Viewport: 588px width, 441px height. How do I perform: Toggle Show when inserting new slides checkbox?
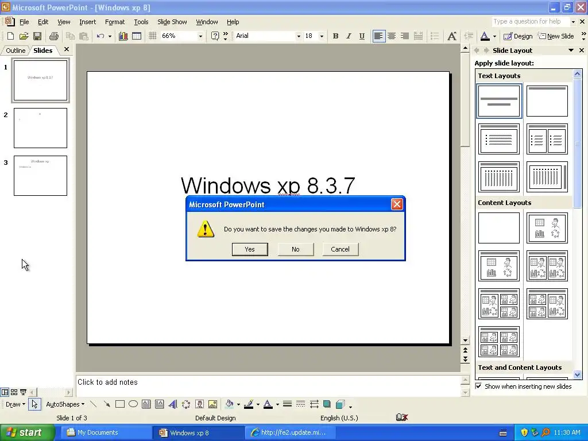(478, 386)
